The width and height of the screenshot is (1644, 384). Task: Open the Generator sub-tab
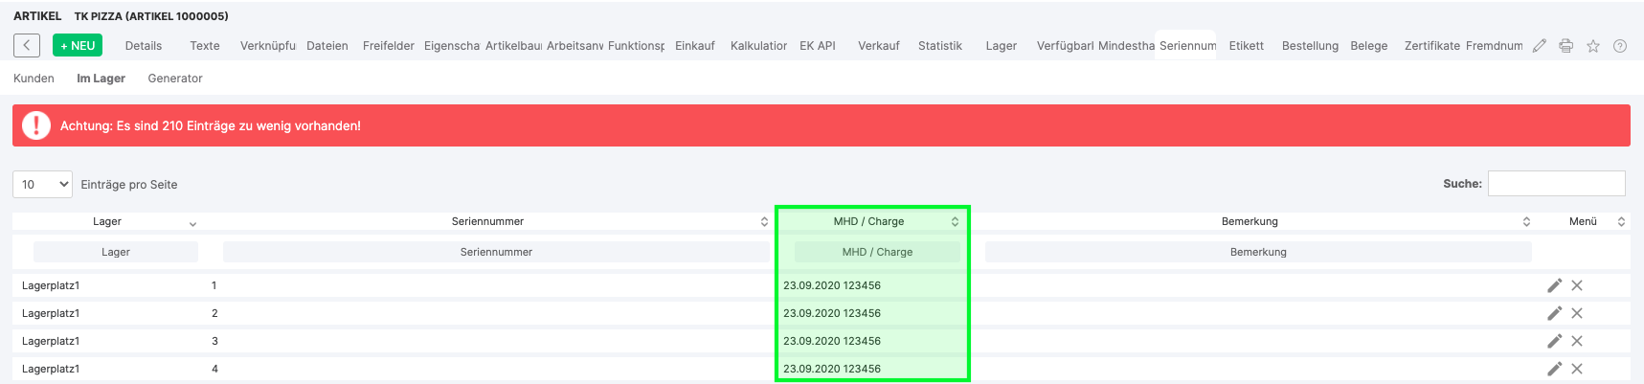175,79
